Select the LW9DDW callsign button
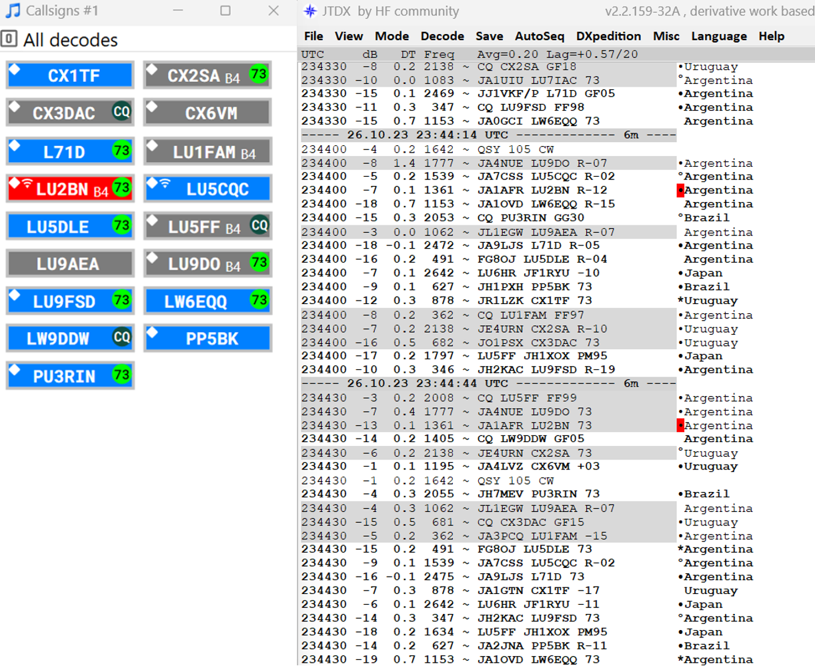This screenshot has width=815, height=668. [x=70, y=338]
